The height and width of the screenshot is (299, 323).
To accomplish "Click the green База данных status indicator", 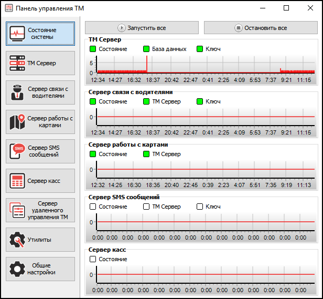I will 146,49.
